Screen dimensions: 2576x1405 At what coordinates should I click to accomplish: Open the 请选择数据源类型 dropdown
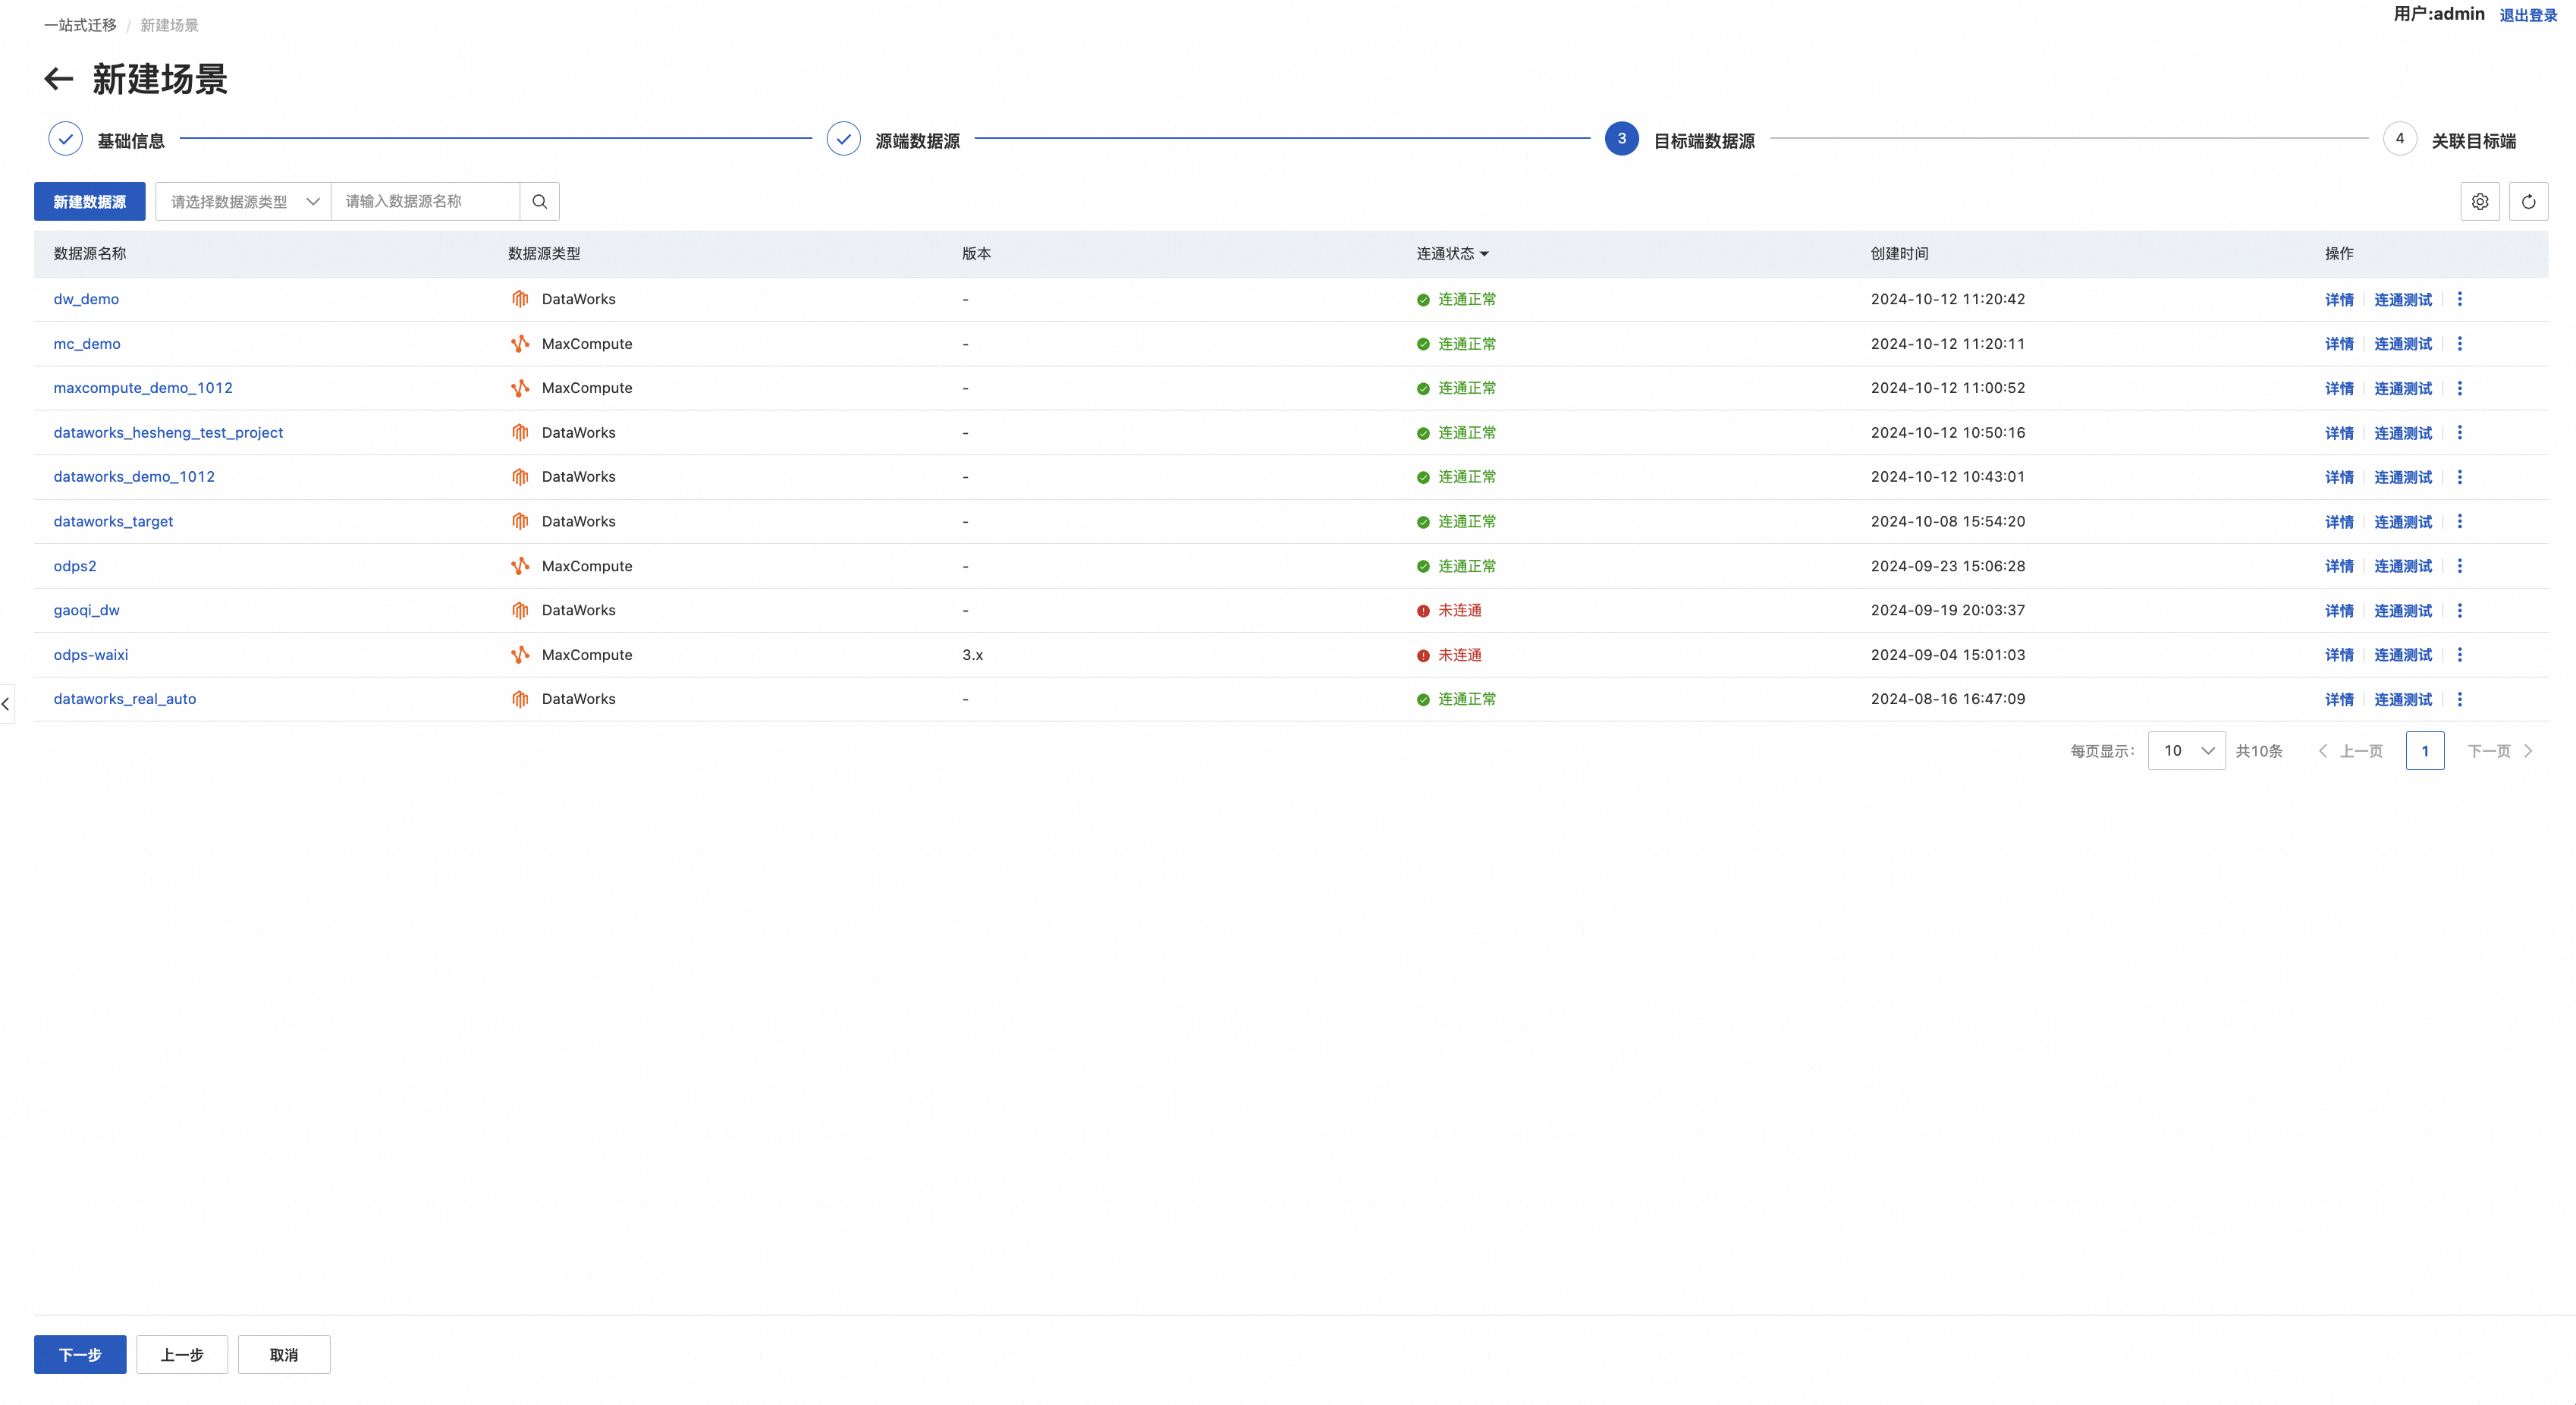point(243,201)
